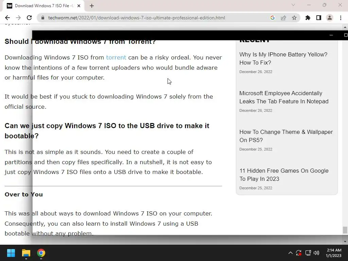Toggle Chrome's side panel icon

click(319, 18)
